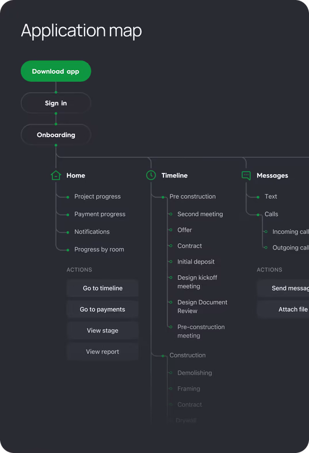Click the Go to timeline action
Image resolution: width=309 pixels, height=453 pixels.
[x=102, y=288]
